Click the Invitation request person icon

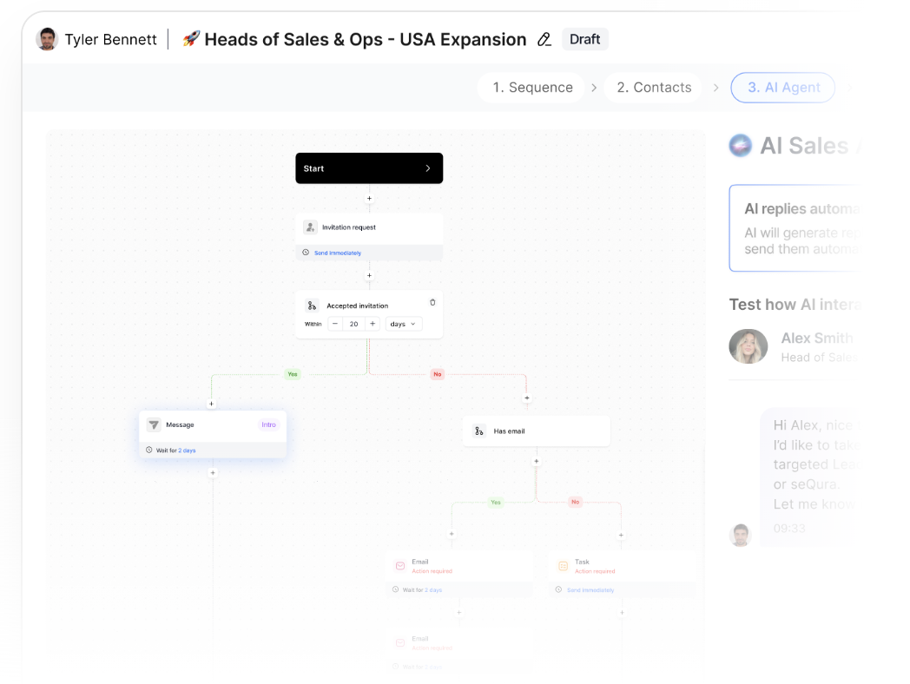click(310, 227)
